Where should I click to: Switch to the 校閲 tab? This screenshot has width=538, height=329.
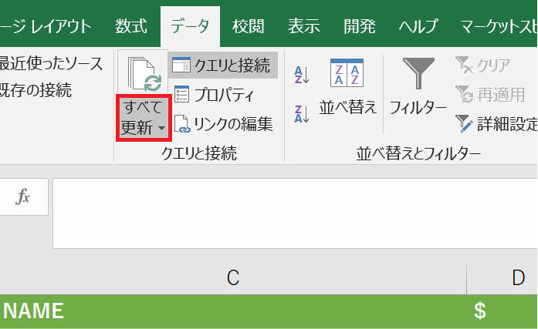coord(249,26)
